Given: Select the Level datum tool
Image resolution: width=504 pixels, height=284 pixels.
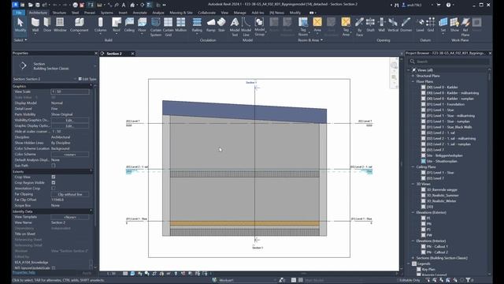Looking at the screenshot, I should [420, 24].
